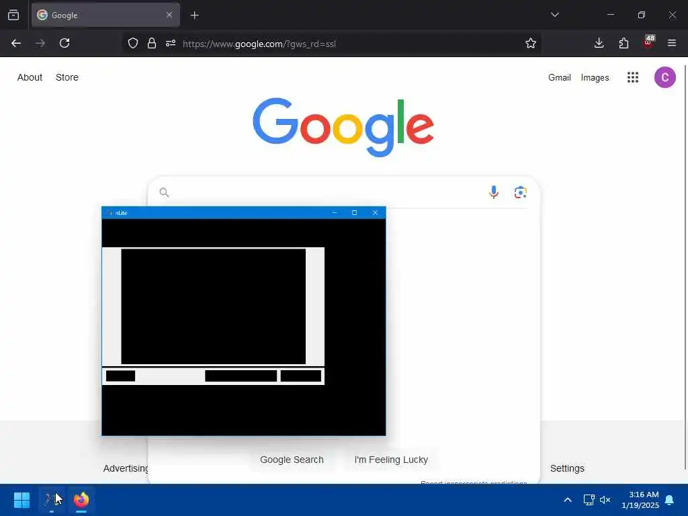Image resolution: width=688 pixels, height=516 pixels.
Task: Open the Google apps grid
Action: coord(633,78)
